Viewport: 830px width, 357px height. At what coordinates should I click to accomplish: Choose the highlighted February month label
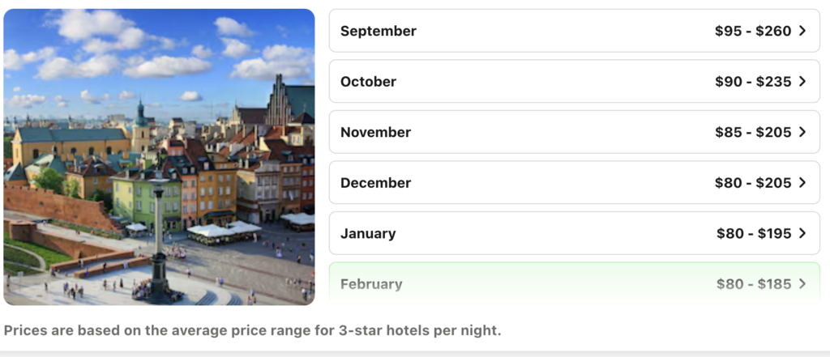point(371,284)
